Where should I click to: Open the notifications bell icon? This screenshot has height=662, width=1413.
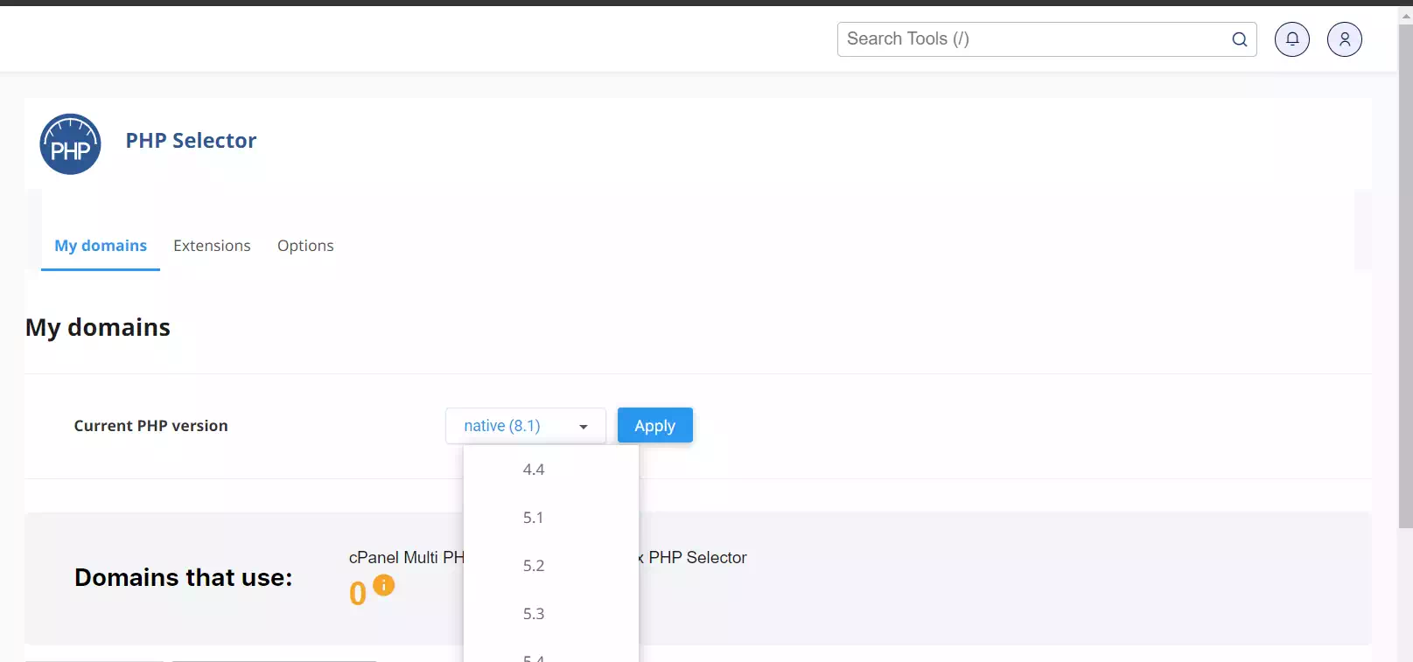[x=1292, y=39]
